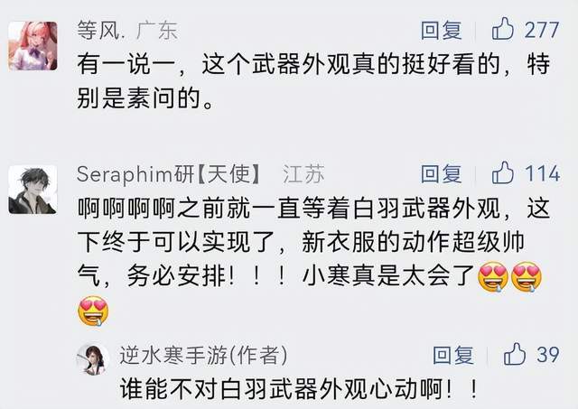Reply to Seraphim研【天使】's comment
578x409 pixels.
pos(442,173)
